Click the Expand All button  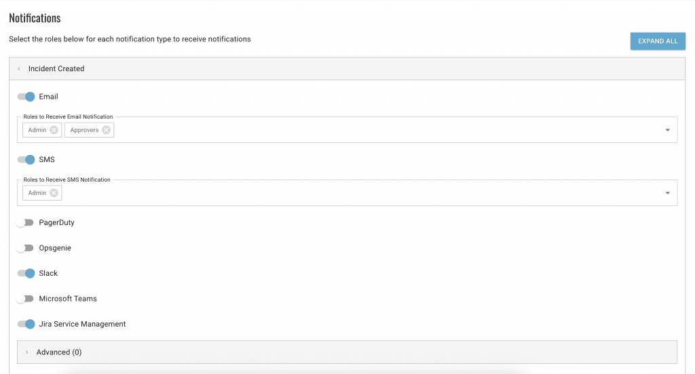point(658,41)
